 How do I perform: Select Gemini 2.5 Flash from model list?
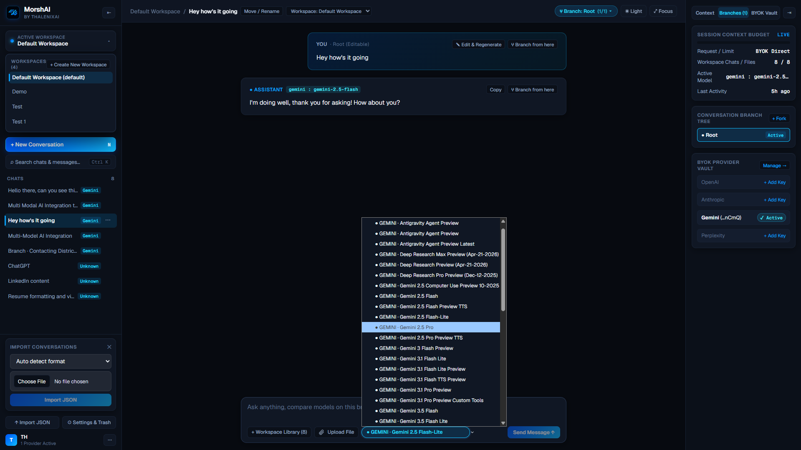(x=430, y=296)
